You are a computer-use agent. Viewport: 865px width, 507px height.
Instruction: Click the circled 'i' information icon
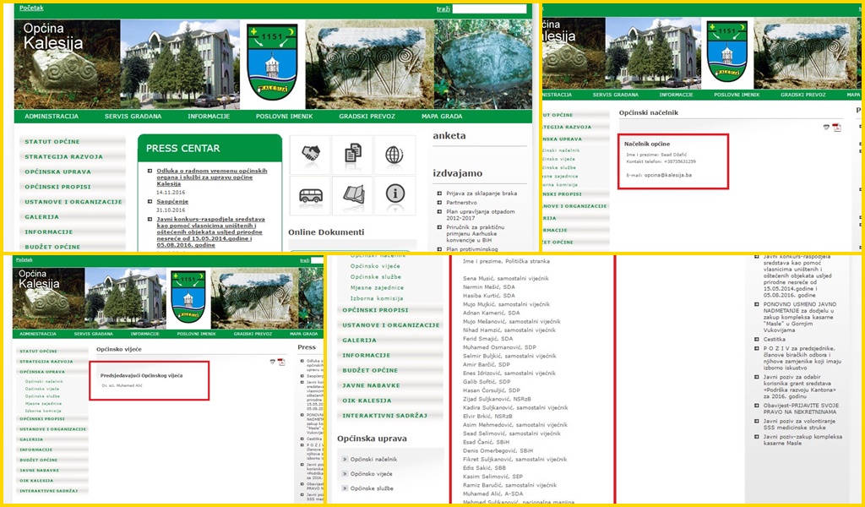(394, 196)
